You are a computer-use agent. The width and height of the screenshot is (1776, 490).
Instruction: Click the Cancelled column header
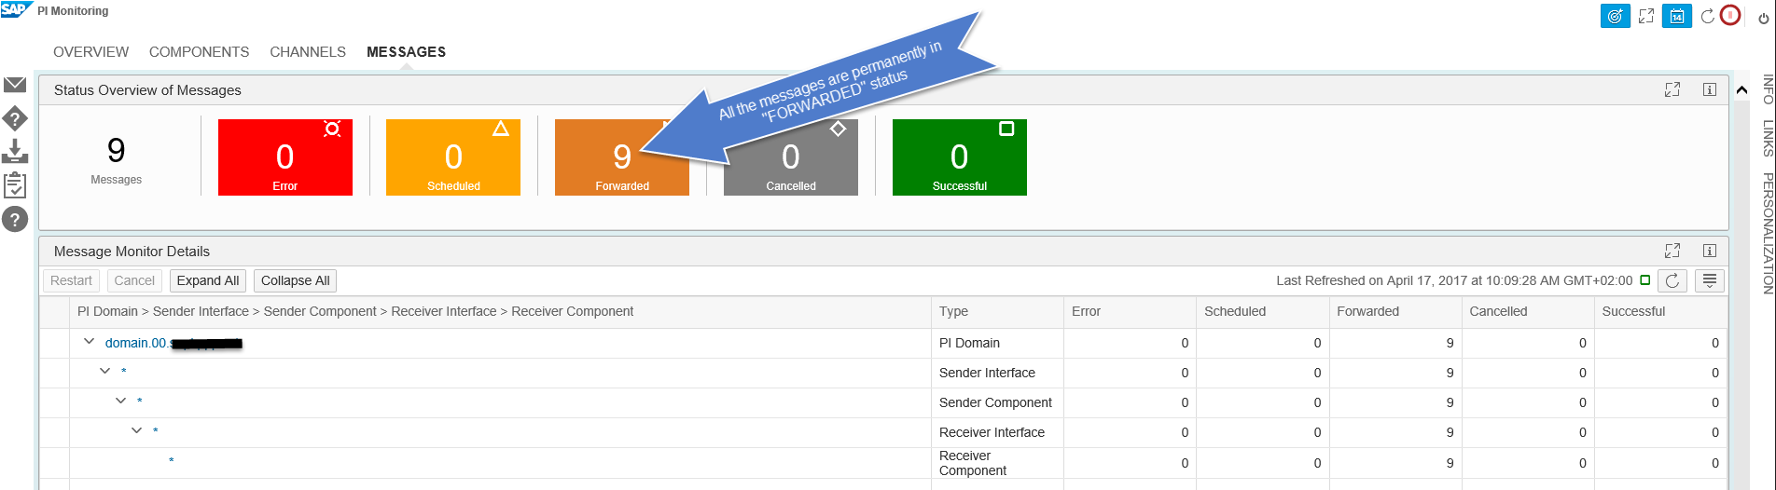(1528, 311)
